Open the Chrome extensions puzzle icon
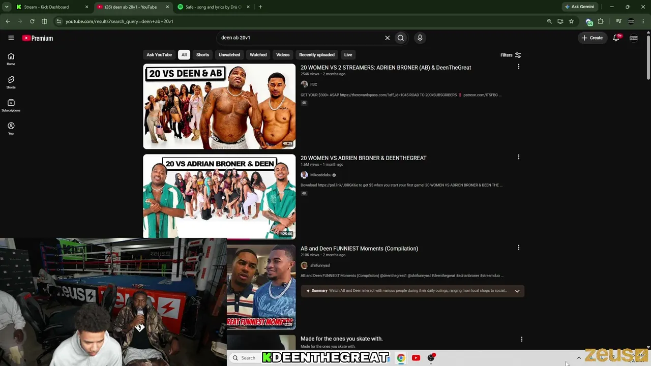The height and width of the screenshot is (366, 651). [601, 21]
